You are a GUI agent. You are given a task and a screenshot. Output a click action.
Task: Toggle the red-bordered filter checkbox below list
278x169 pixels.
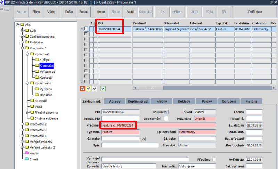coord(82,88)
